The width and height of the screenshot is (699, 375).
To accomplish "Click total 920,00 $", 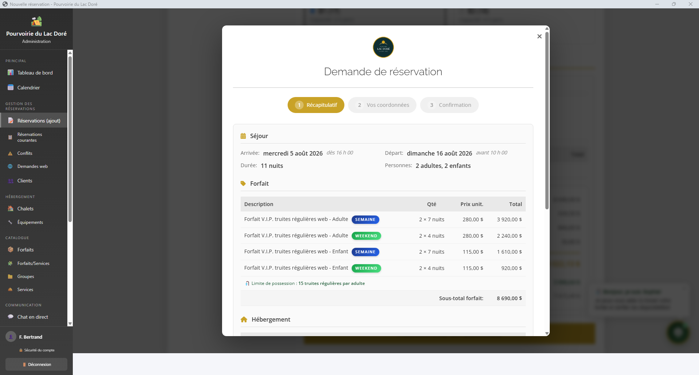I will (x=512, y=268).
